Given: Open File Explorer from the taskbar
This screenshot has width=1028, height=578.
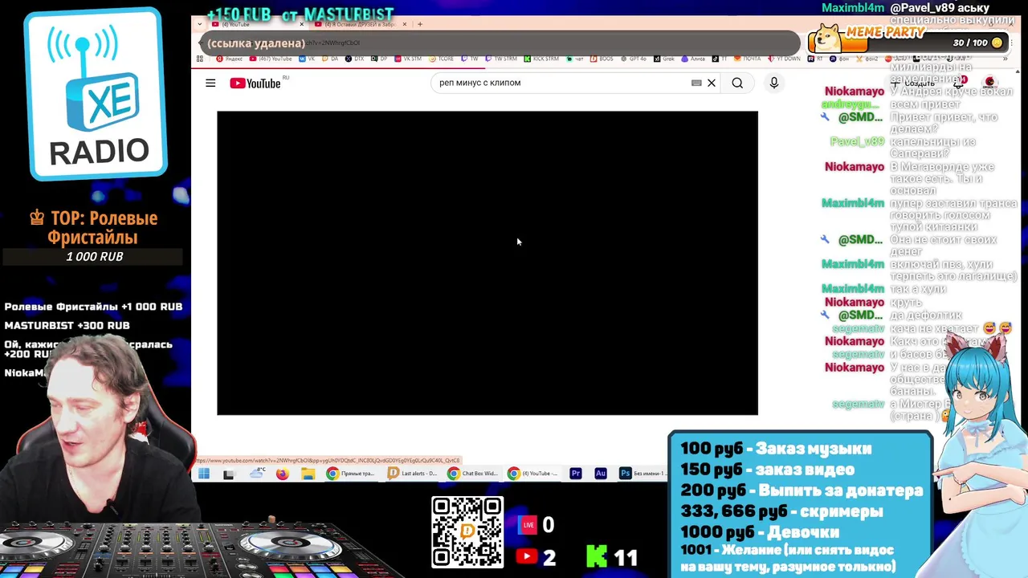Looking at the screenshot, I should click(x=308, y=474).
